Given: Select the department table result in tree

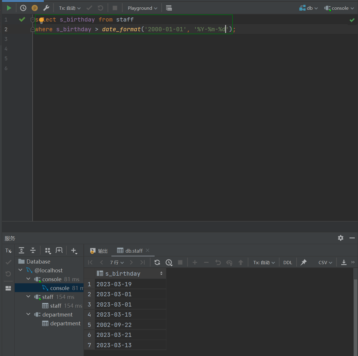Looking at the screenshot, I should (61, 323).
